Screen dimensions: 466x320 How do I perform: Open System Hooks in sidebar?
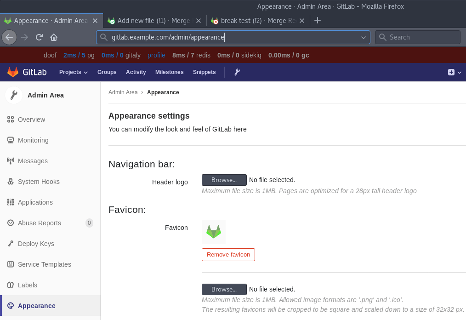(39, 182)
